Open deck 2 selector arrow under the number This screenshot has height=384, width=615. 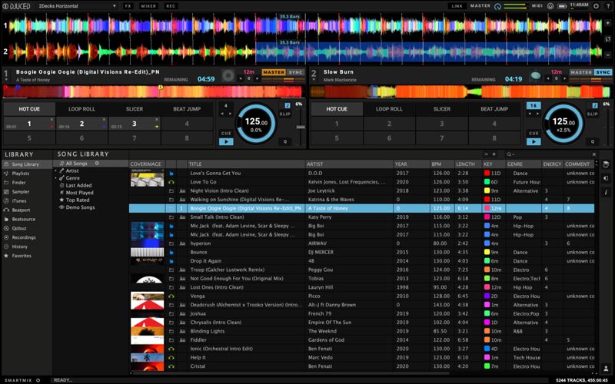[314, 80]
